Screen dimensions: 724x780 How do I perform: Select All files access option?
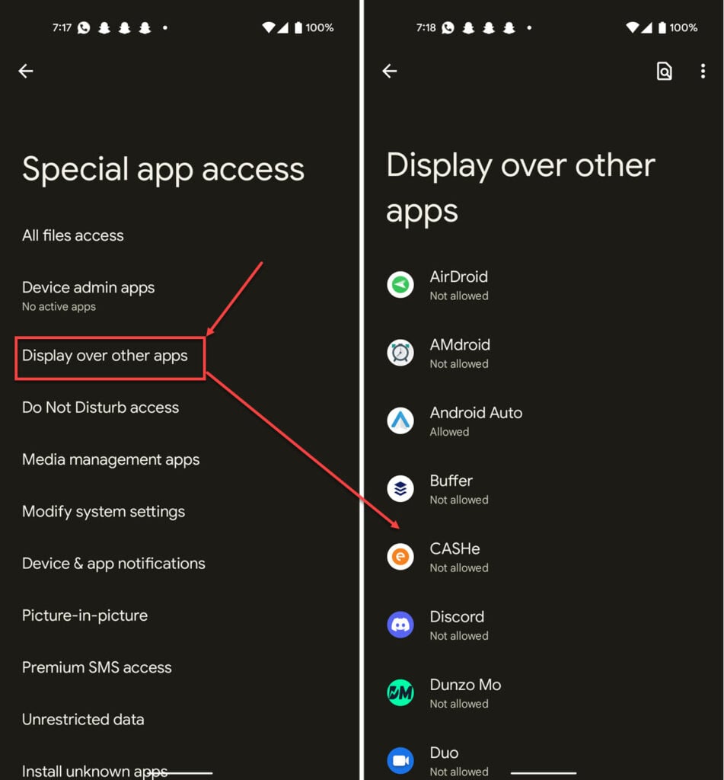coord(73,235)
